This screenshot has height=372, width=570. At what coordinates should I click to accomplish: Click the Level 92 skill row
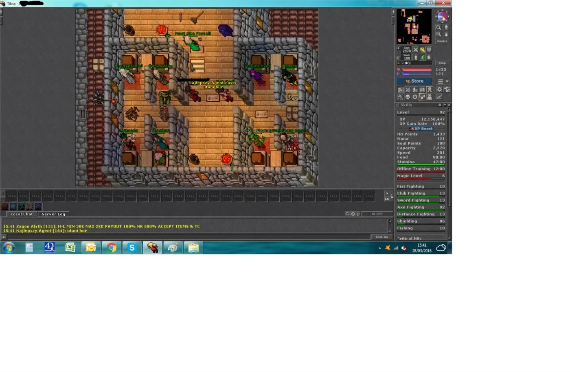pos(421,112)
